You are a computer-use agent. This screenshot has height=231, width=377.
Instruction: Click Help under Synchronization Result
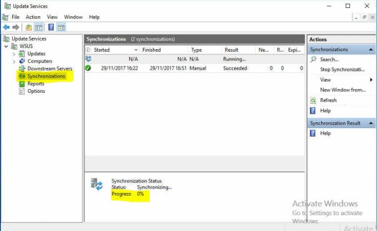[325, 133]
